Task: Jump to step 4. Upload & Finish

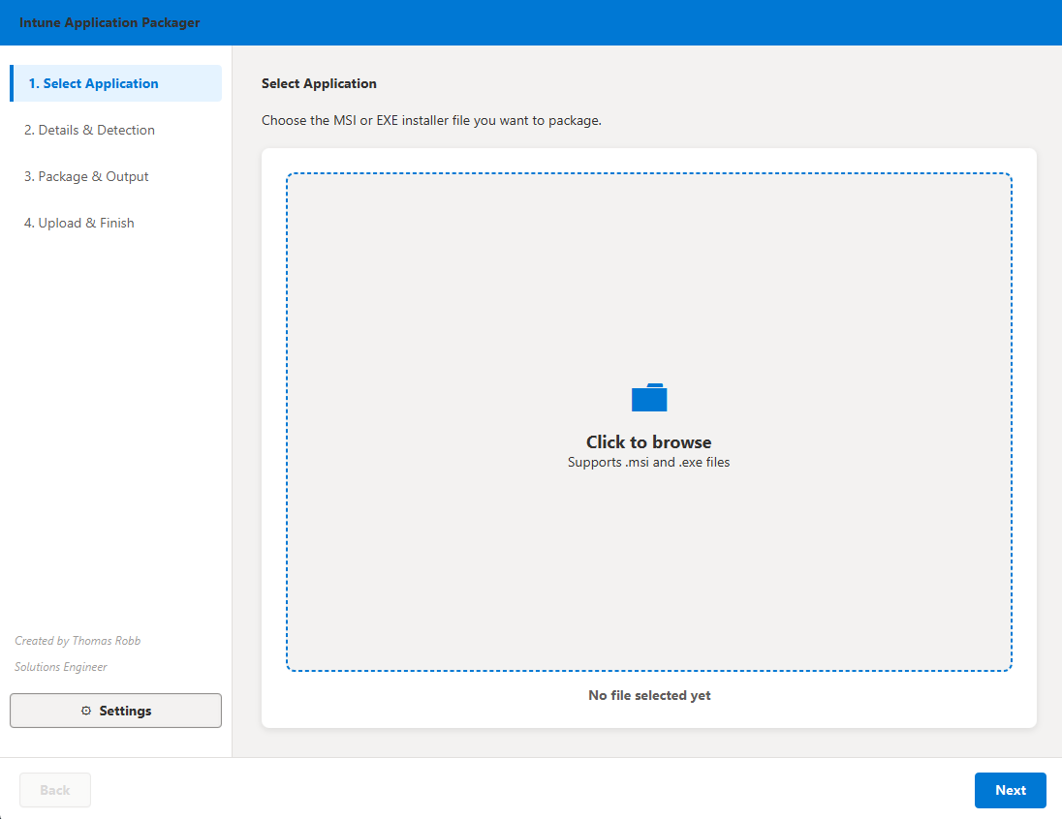Action: point(79,224)
